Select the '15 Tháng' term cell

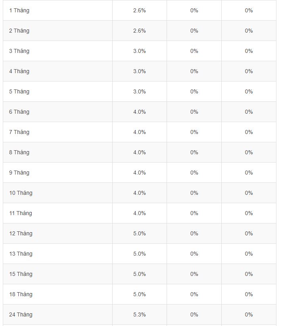21,274
